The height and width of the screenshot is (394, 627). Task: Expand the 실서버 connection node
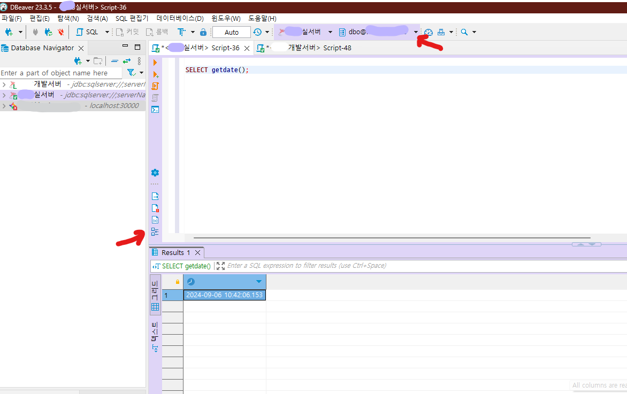4,95
